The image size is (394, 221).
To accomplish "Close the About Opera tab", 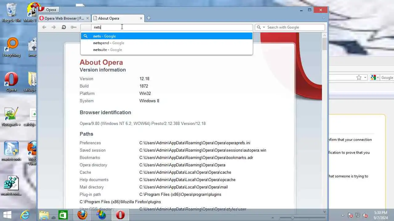I will click(x=141, y=18).
